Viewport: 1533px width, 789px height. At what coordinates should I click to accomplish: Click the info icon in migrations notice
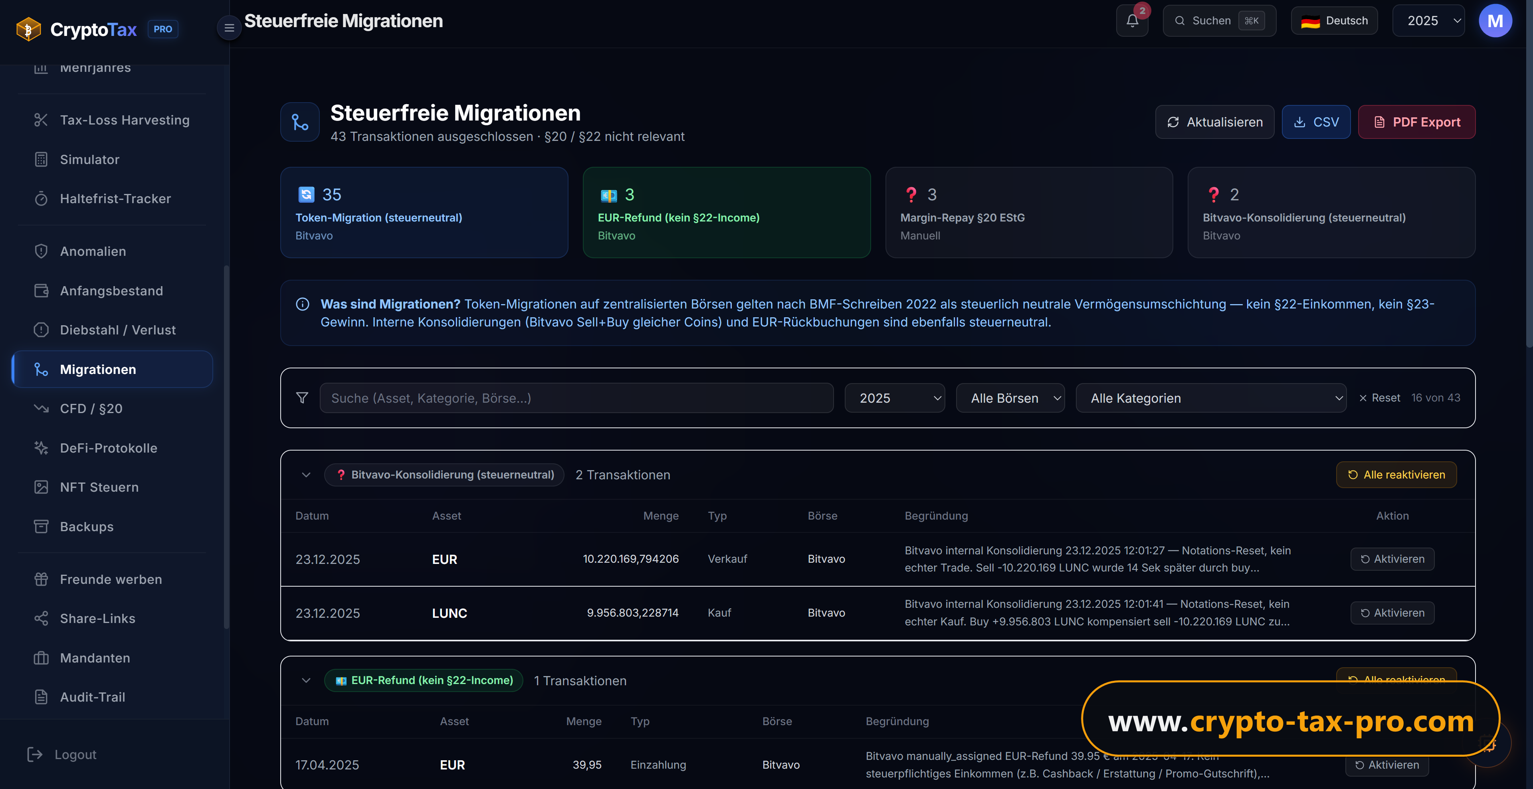click(x=302, y=304)
